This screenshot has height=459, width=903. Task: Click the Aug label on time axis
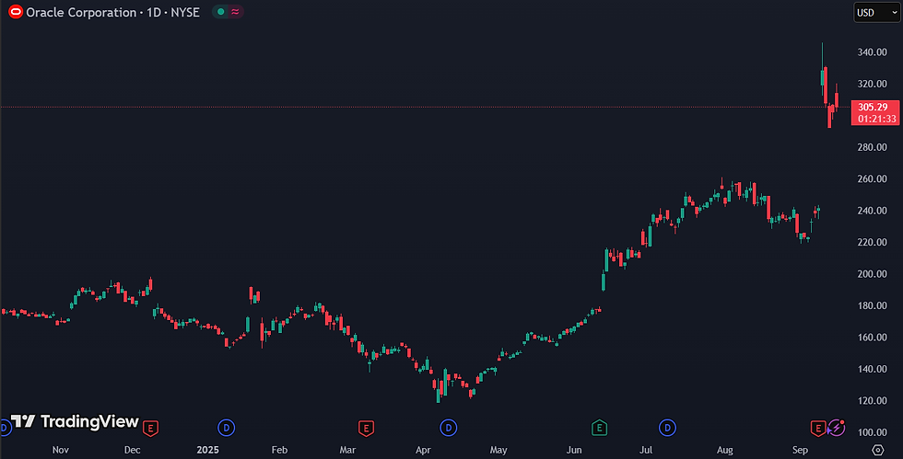[x=725, y=450]
